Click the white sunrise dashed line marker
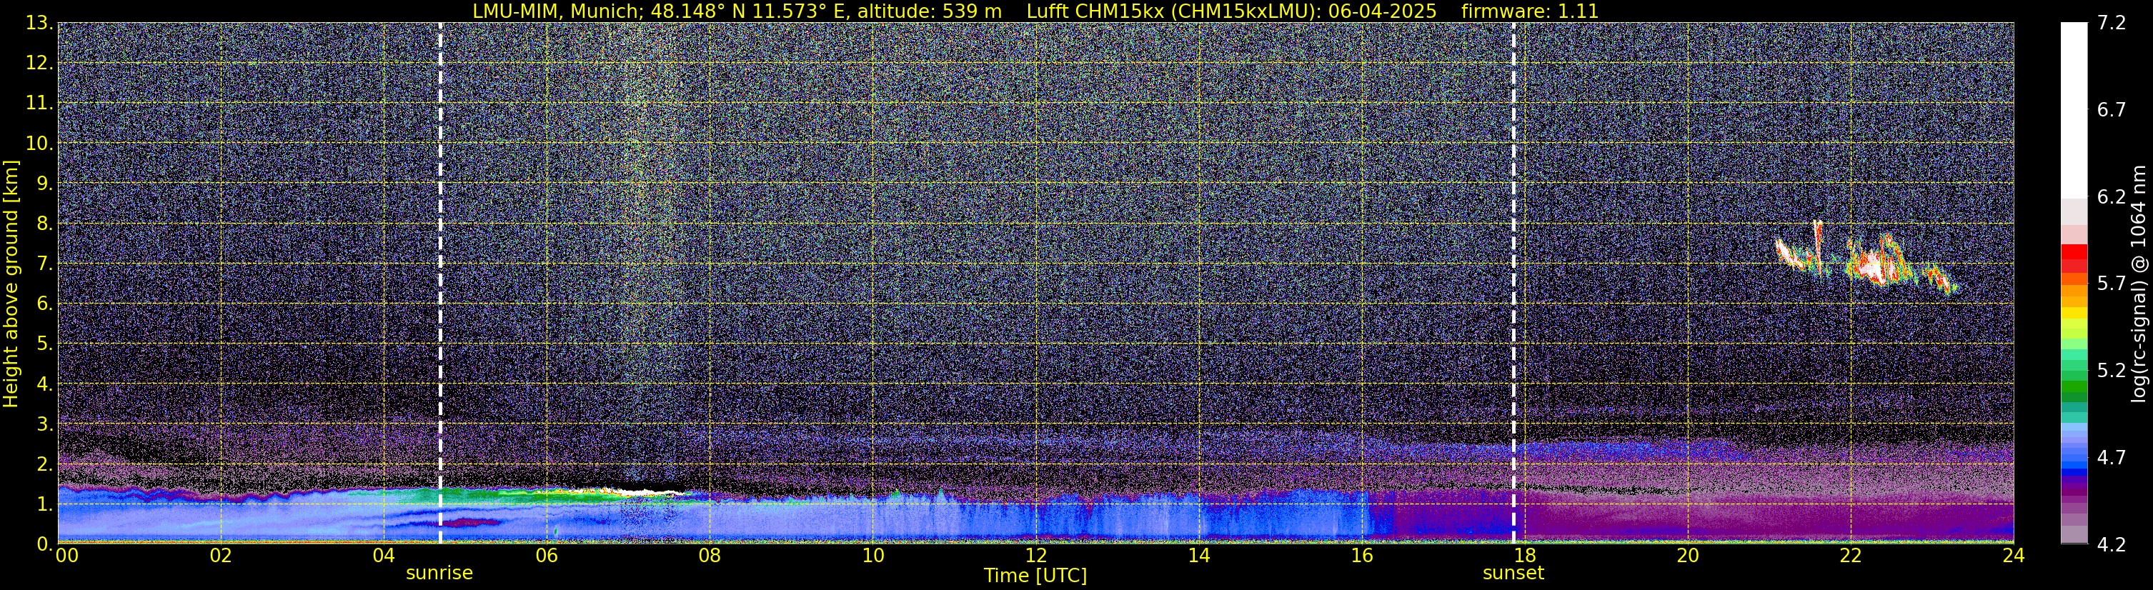 (x=439, y=284)
